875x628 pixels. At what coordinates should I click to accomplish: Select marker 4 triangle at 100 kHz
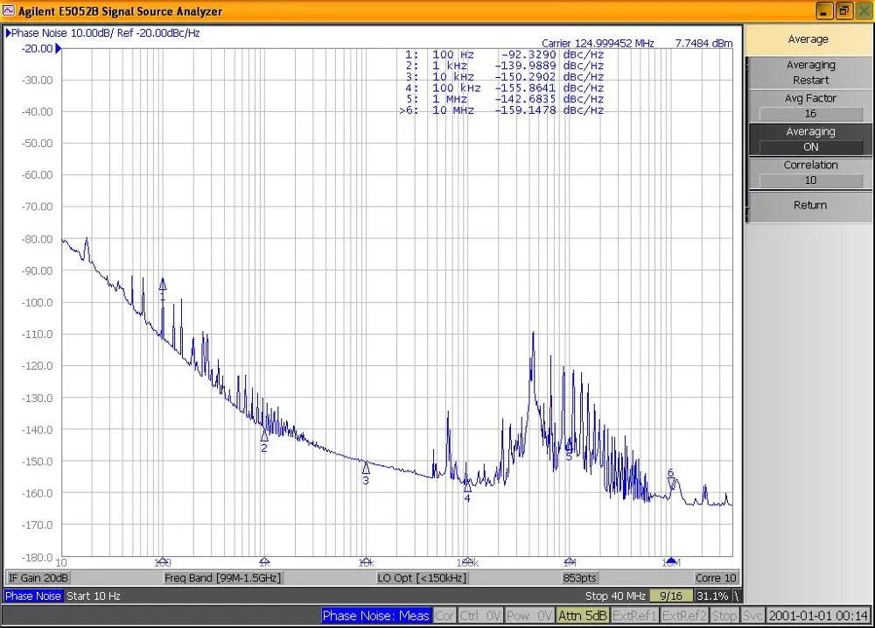point(467,486)
